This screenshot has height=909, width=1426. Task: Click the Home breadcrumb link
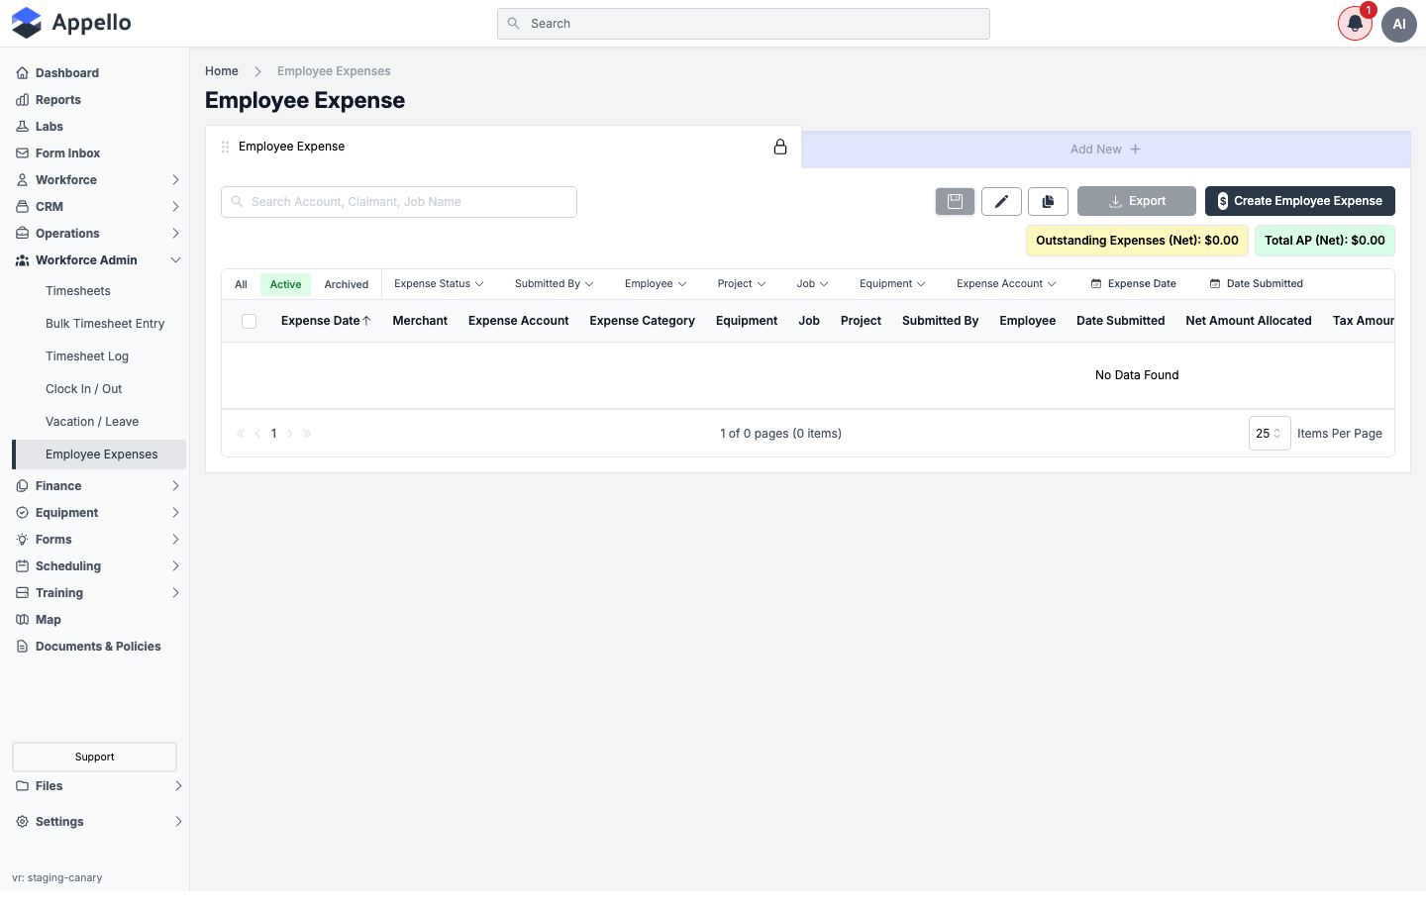coord(222,71)
